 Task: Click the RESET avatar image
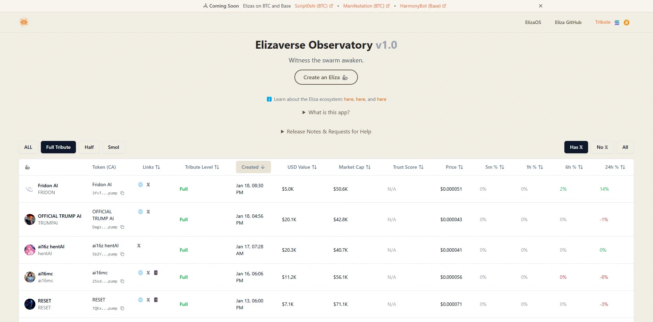coord(30,304)
